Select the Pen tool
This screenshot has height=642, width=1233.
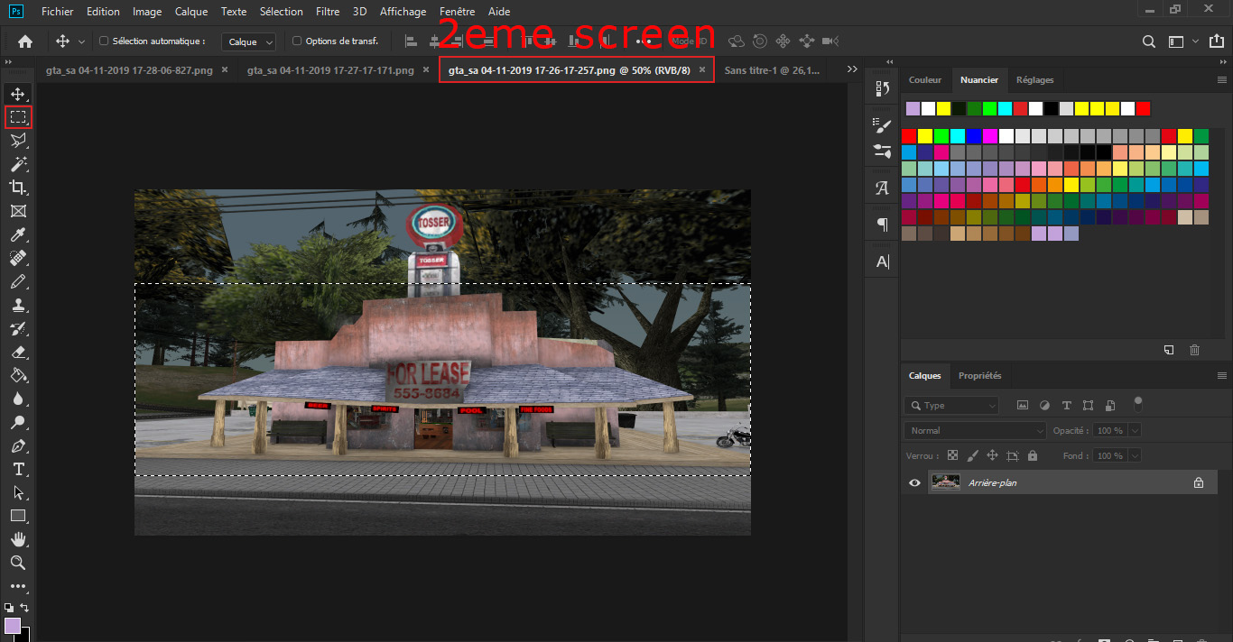click(18, 445)
